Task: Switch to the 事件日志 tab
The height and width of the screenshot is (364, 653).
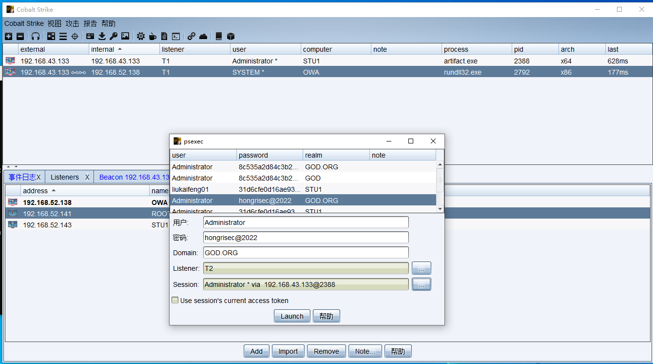Action: 22,177
